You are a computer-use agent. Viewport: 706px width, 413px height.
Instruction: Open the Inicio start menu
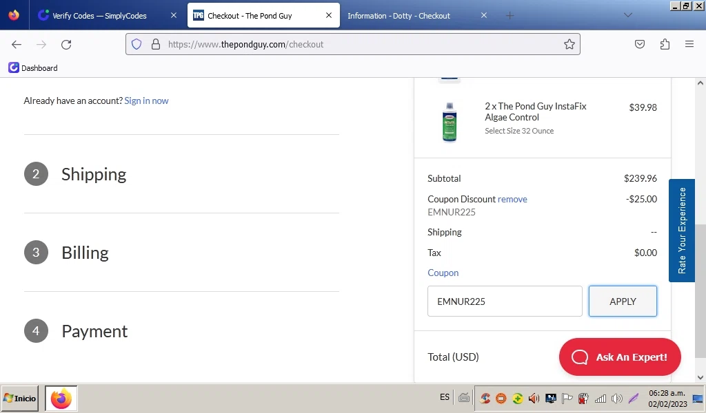(x=20, y=398)
